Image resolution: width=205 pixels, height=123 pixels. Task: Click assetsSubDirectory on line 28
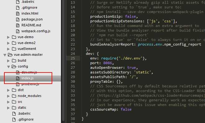[x=110, y=72]
